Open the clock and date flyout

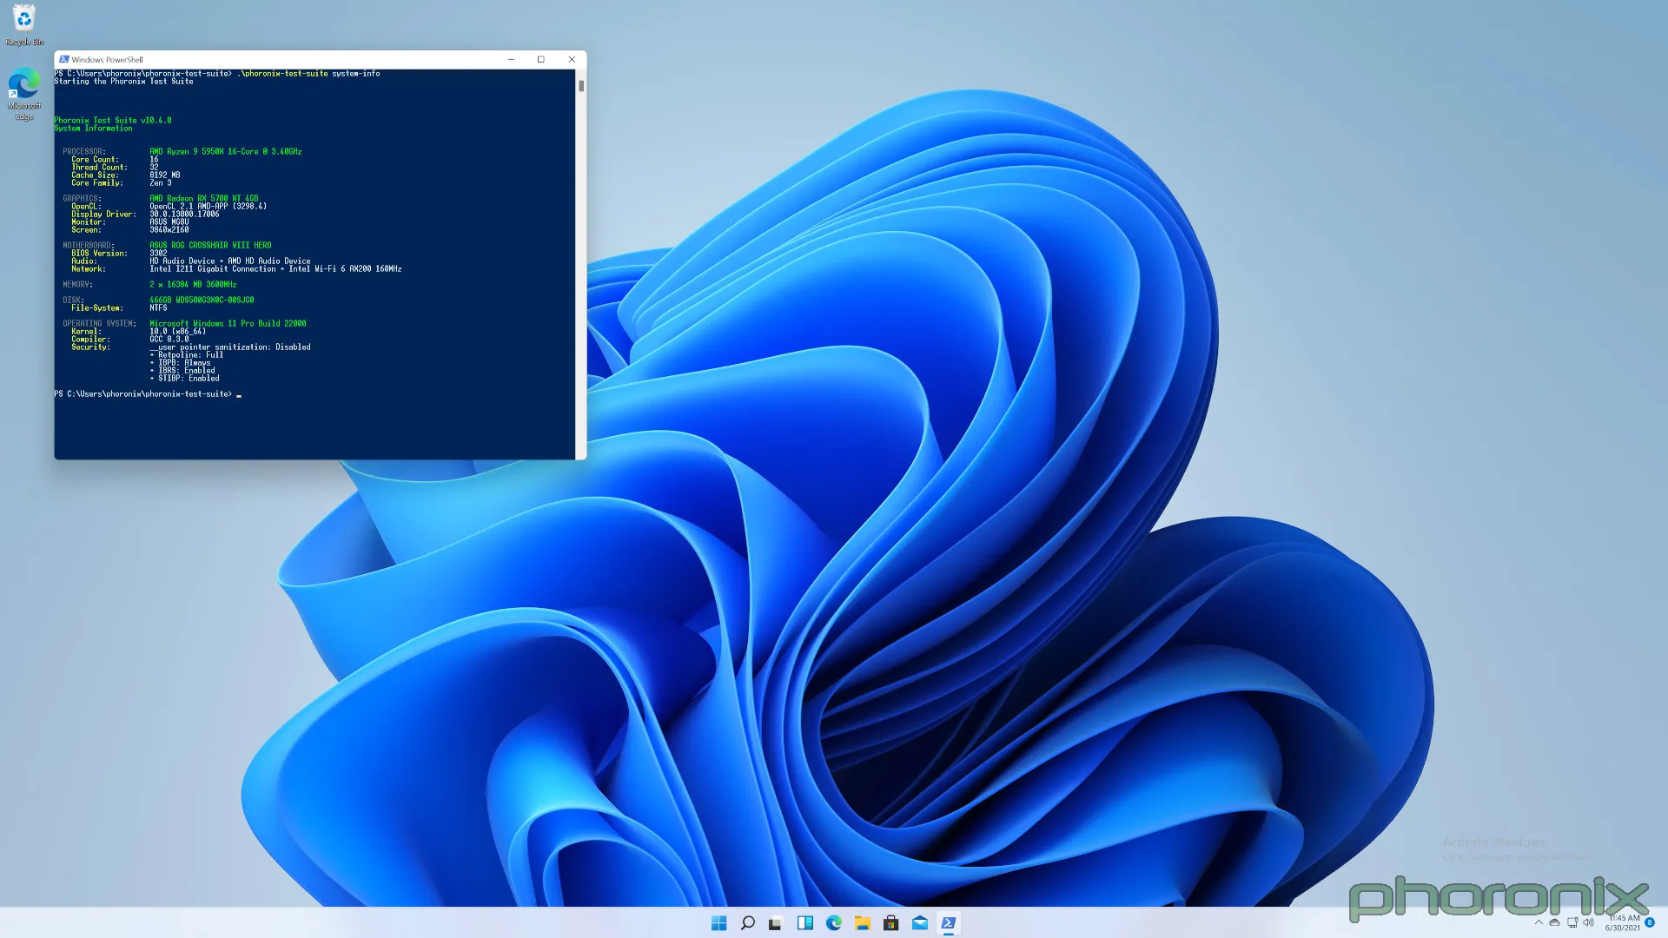coord(1623,922)
